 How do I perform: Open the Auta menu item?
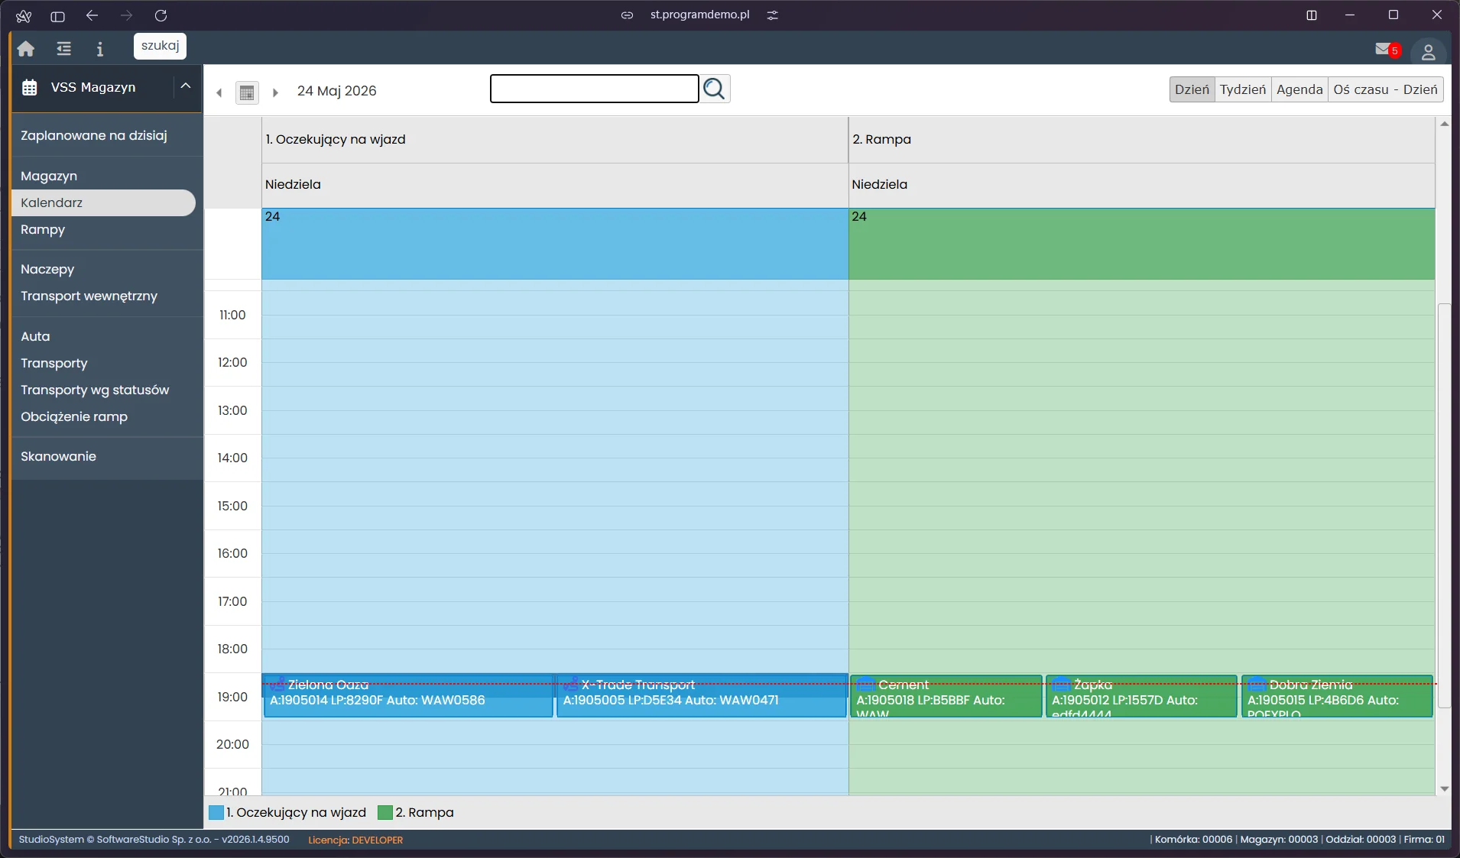pos(35,336)
